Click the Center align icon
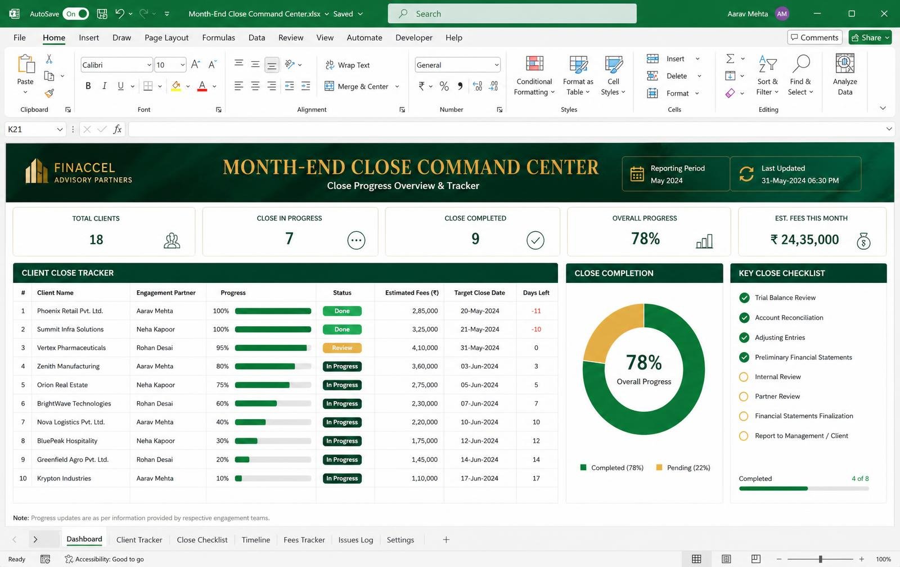Image resolution: width=900 pixels, height=567 pixels. point(255,86)
